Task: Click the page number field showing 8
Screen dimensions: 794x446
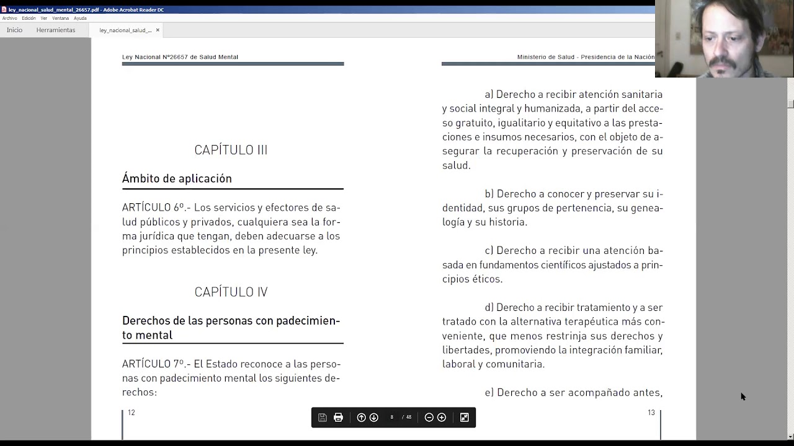Action: tap(391, 418)
